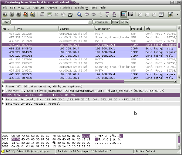Viewport: 182px width, 155px height.
Task: Go to specific packet number icon
Action: click(100, 15)
